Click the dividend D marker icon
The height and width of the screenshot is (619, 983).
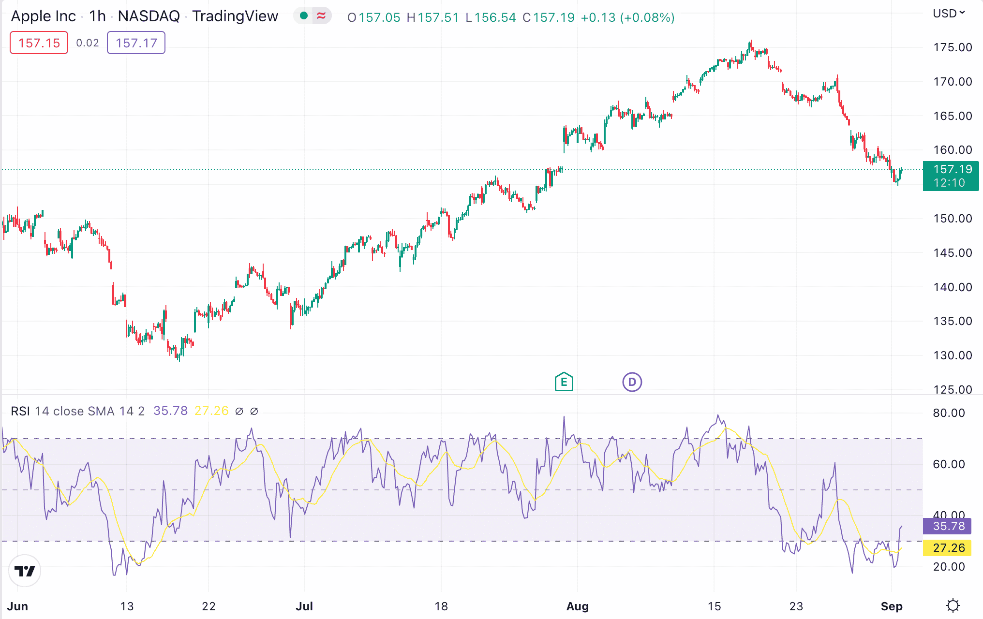pyautogui.click(x=632, y=382)
